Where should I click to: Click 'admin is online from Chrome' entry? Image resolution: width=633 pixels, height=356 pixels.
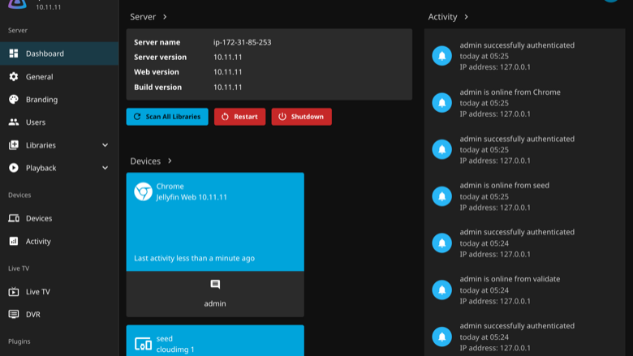[x=524, y=103]
